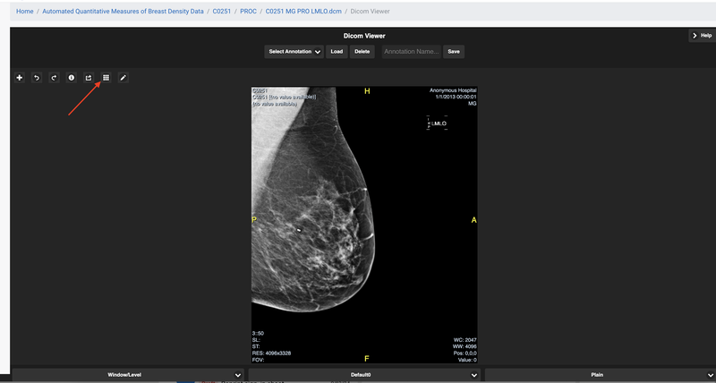716x383 pixels.
Task: Focus the Annotation Name input field
Action: [410, 52]
